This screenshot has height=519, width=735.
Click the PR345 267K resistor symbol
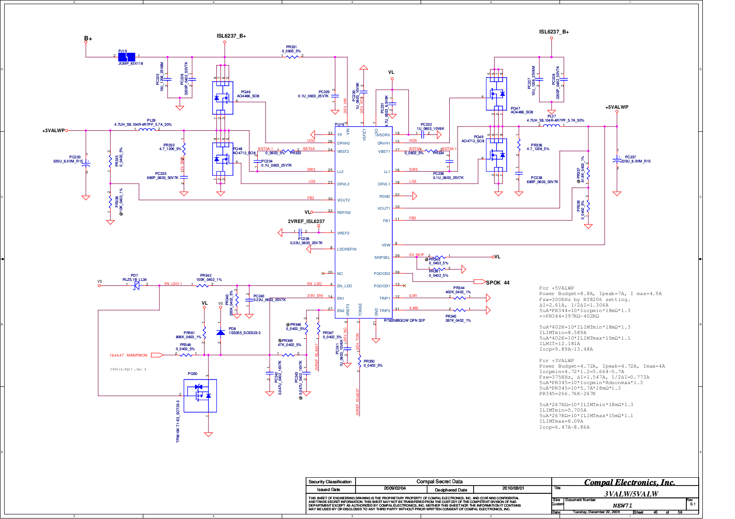click(x=460, y=310)
